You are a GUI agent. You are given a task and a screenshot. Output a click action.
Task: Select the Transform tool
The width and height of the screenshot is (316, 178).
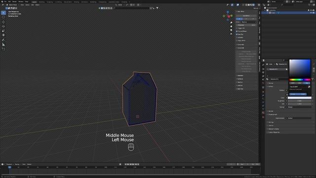pos(3,35)
